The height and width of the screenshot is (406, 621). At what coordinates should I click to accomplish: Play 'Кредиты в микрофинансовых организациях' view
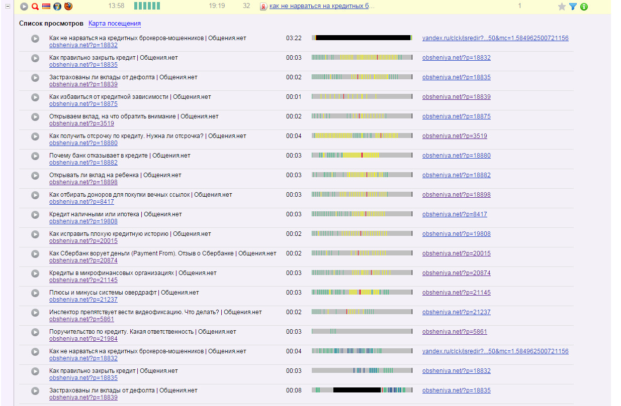[35, 273]
